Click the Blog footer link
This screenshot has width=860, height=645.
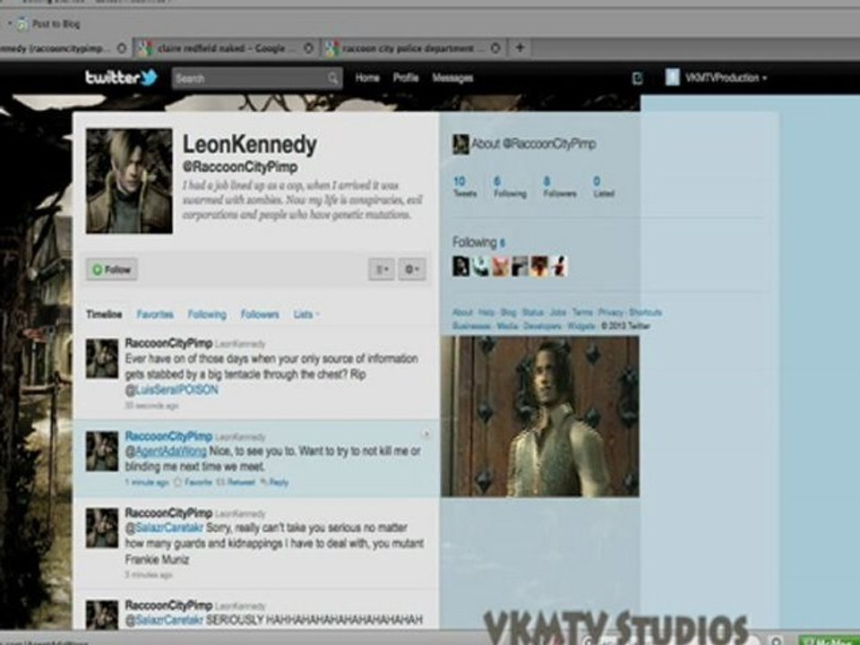pos(509,312)
